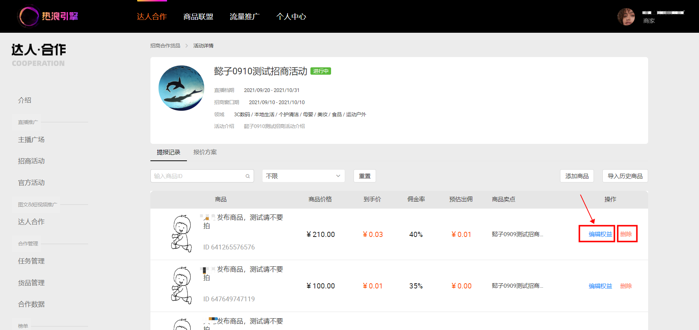Viewport: 699px width, 330px height.
Task: Click the activity title 懿子0910测试招商活动
Action: point(261,71)
